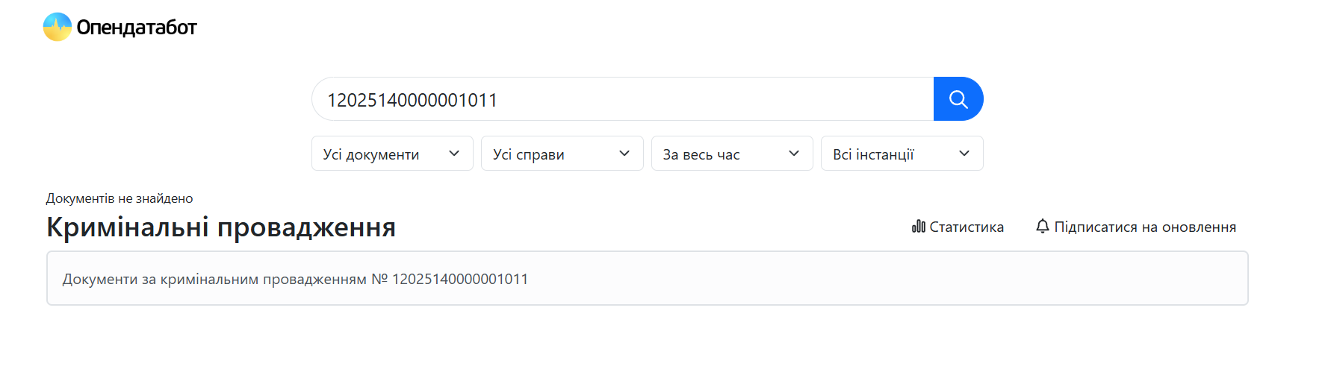Screen dimensions: 1337x378
Task: Click the Опендатабот round logo icon
Action: pos(58,27)
